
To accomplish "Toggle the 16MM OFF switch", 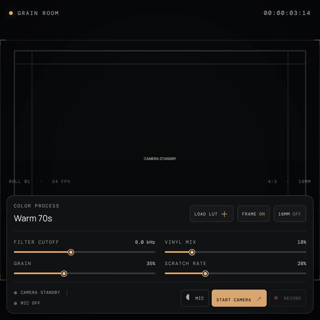I will pyautogui.click(x=290, y=214).
